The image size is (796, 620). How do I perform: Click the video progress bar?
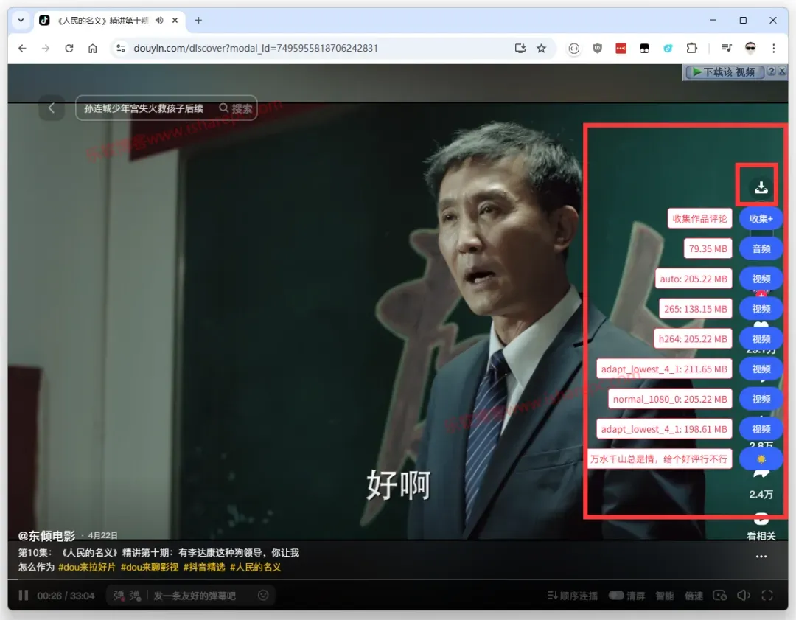coord(397,579)
